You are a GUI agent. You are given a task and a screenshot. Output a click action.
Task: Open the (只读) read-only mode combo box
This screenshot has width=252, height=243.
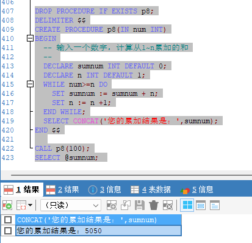coord(71,205)
